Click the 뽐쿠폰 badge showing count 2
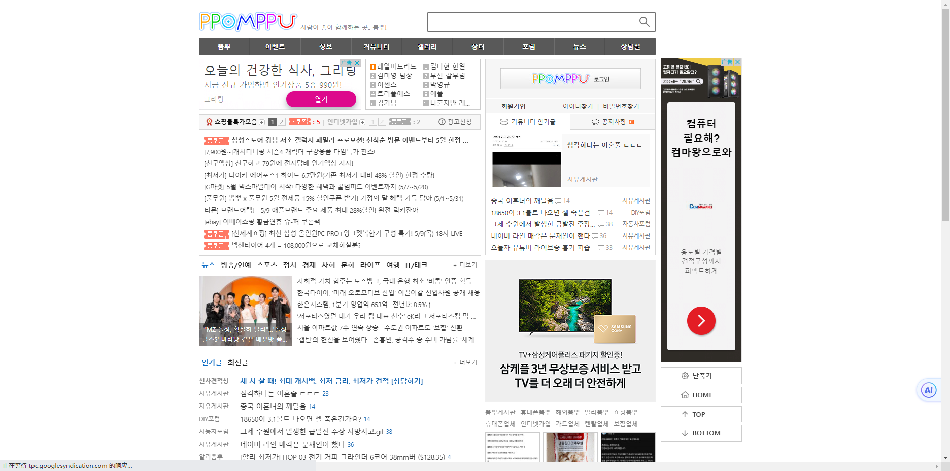Viewport: 950px width, 471px height. click(400, 122)
